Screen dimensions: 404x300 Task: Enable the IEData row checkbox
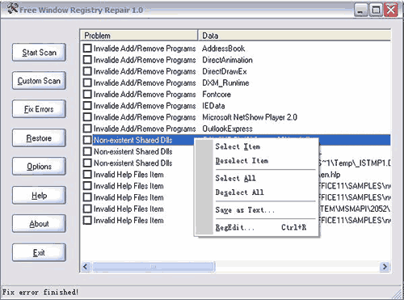87,105
